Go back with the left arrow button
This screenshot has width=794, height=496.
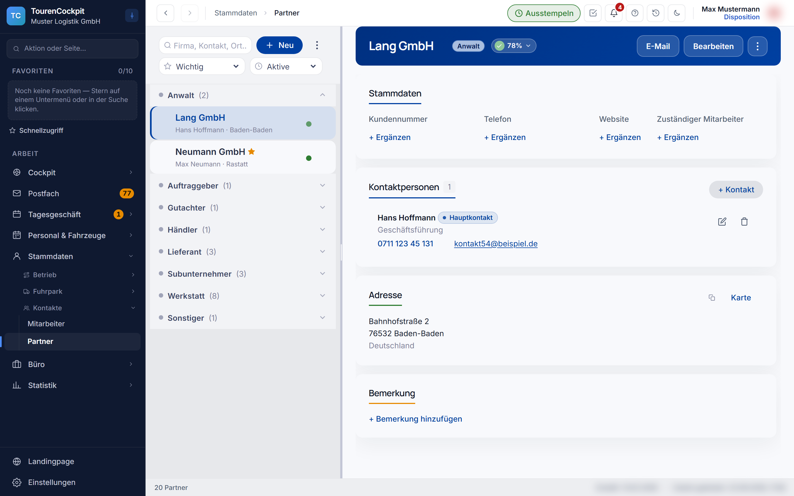point(165,13)
